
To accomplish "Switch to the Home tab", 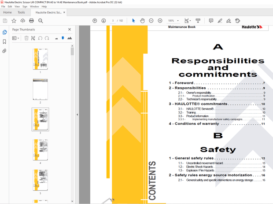I will pyautogui.click(x=7, y=12).
